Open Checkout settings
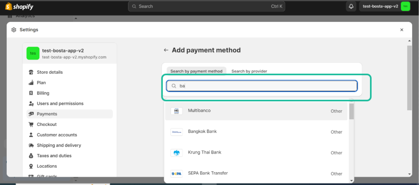419x185 pixels. (70, 124)
